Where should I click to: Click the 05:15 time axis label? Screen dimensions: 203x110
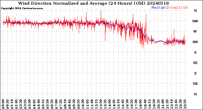(x=43, y=104)
